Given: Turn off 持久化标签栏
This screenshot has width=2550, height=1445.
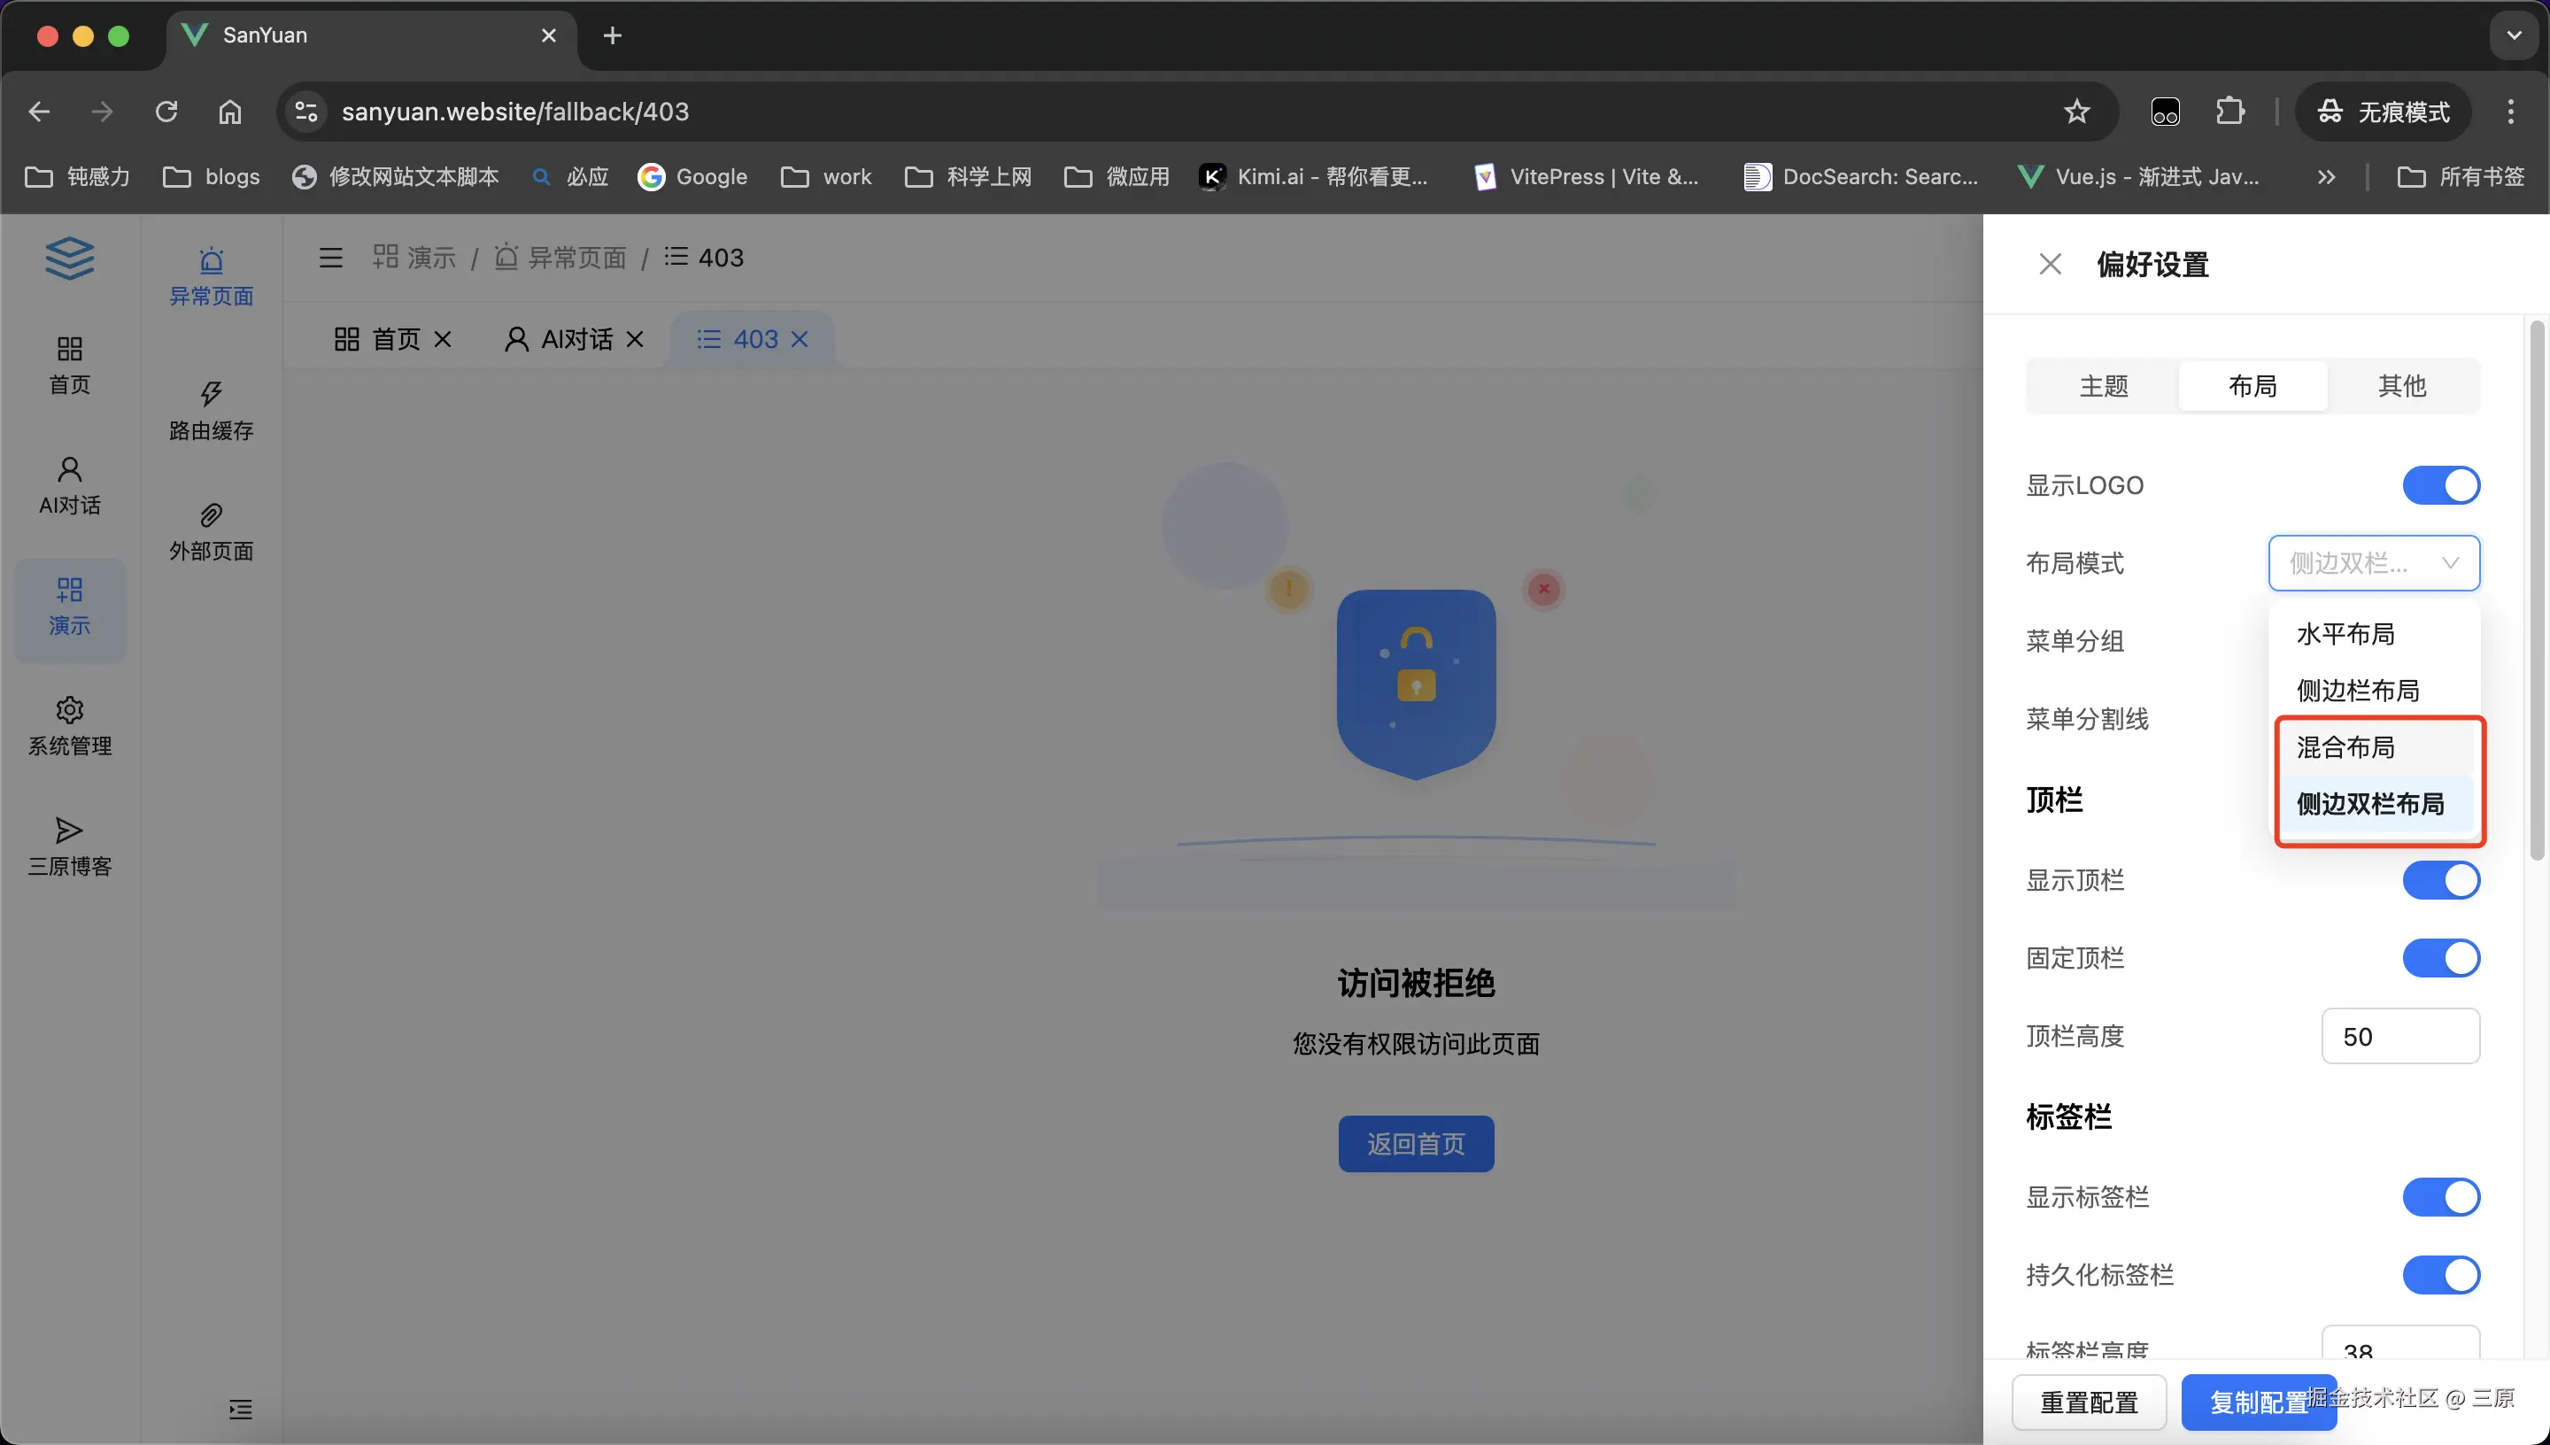Looking at the screenshot, I should point(2440,1274).
